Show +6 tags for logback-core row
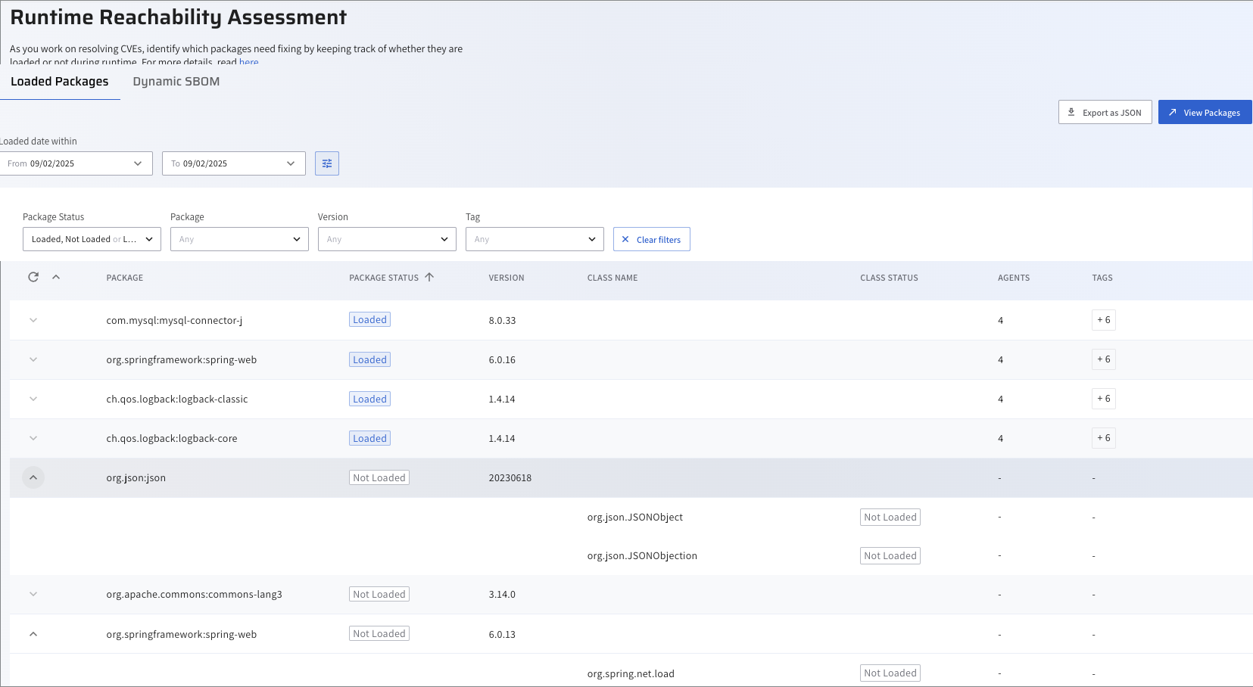 coord(1103,438)
